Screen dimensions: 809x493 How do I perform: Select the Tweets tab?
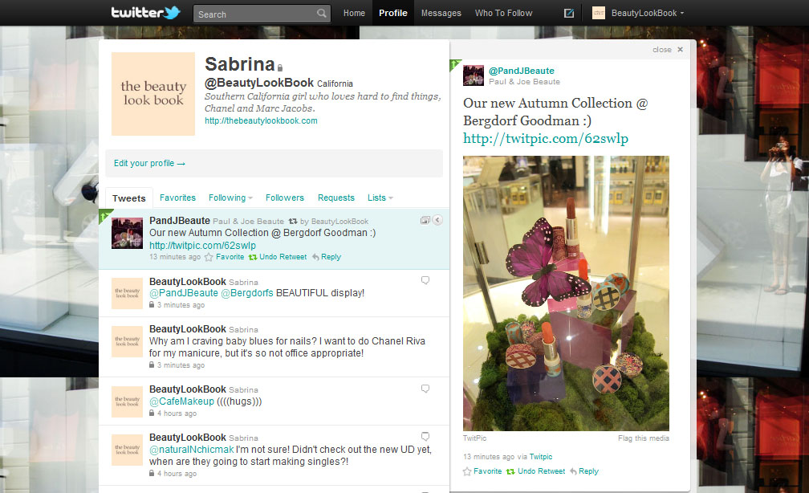[x=129, y=198]
